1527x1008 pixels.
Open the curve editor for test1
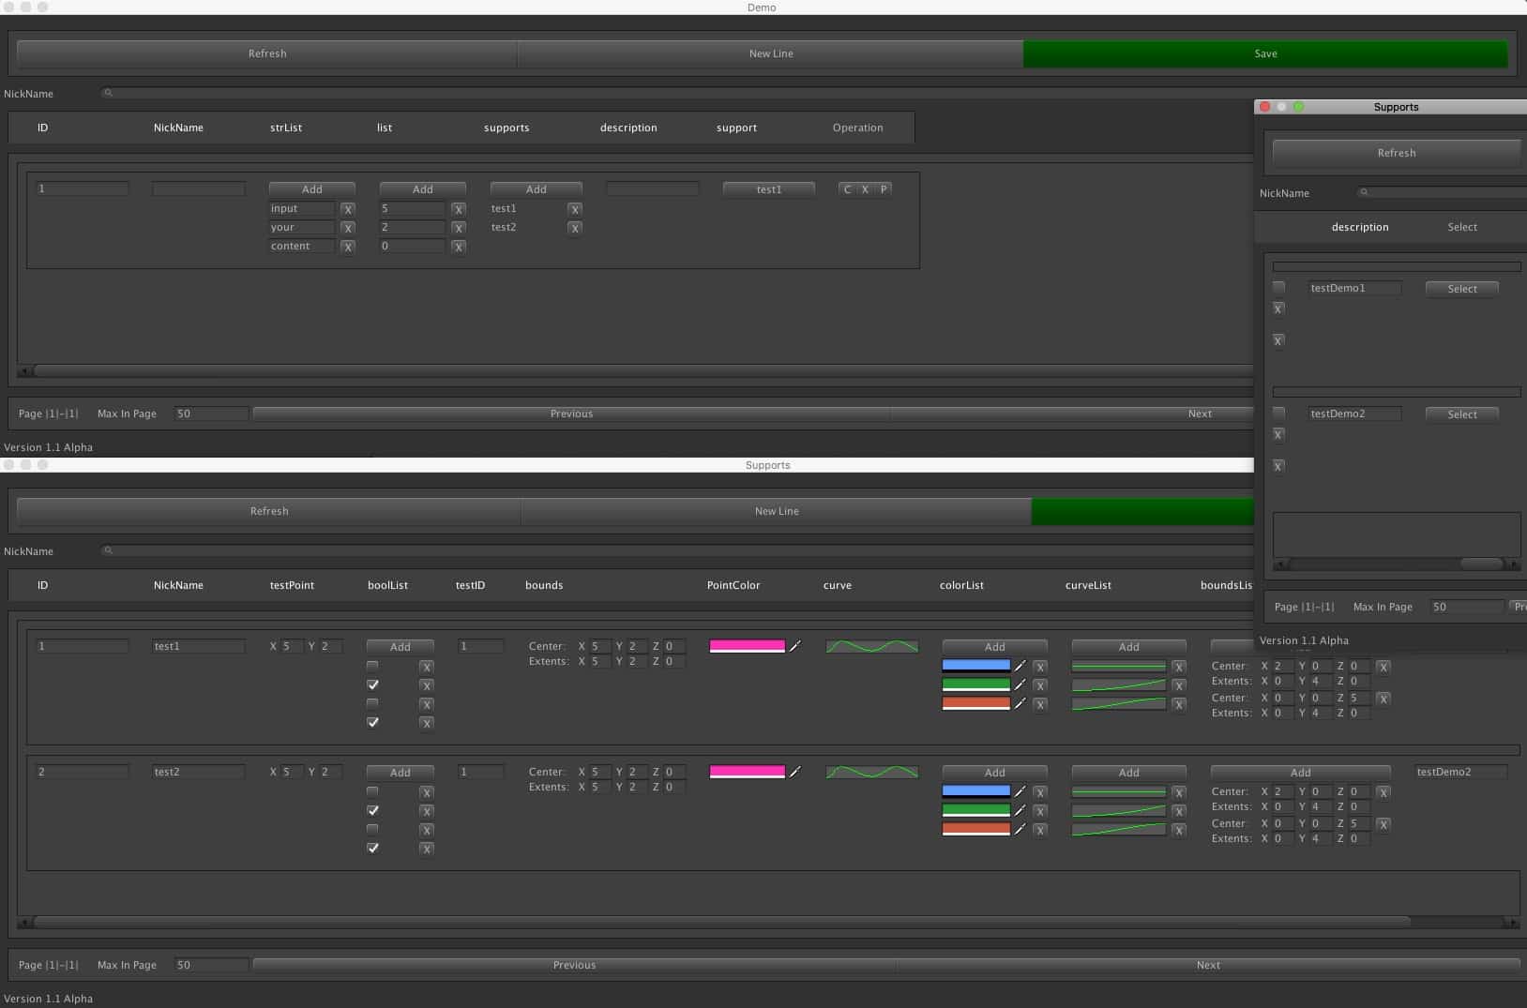871,646
